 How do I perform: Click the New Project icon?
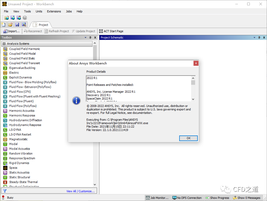(4, 25)
